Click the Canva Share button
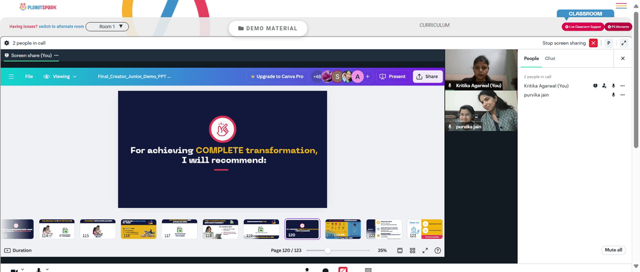The image size is (640, 272). click(x=428, y=77)
